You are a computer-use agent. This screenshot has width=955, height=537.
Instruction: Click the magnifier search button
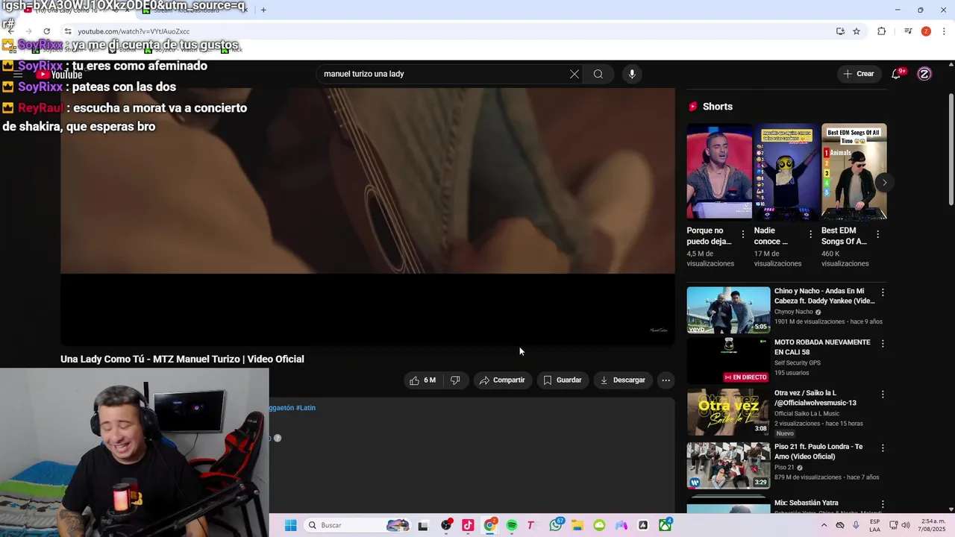tap(598, 74)
